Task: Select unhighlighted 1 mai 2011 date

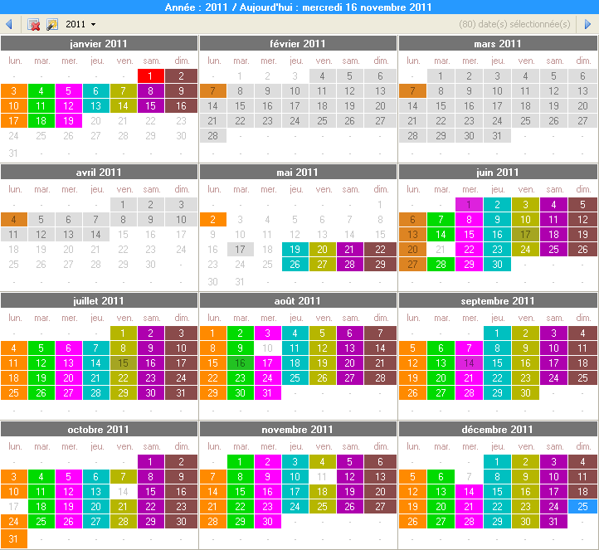Action: click(381, 205)
